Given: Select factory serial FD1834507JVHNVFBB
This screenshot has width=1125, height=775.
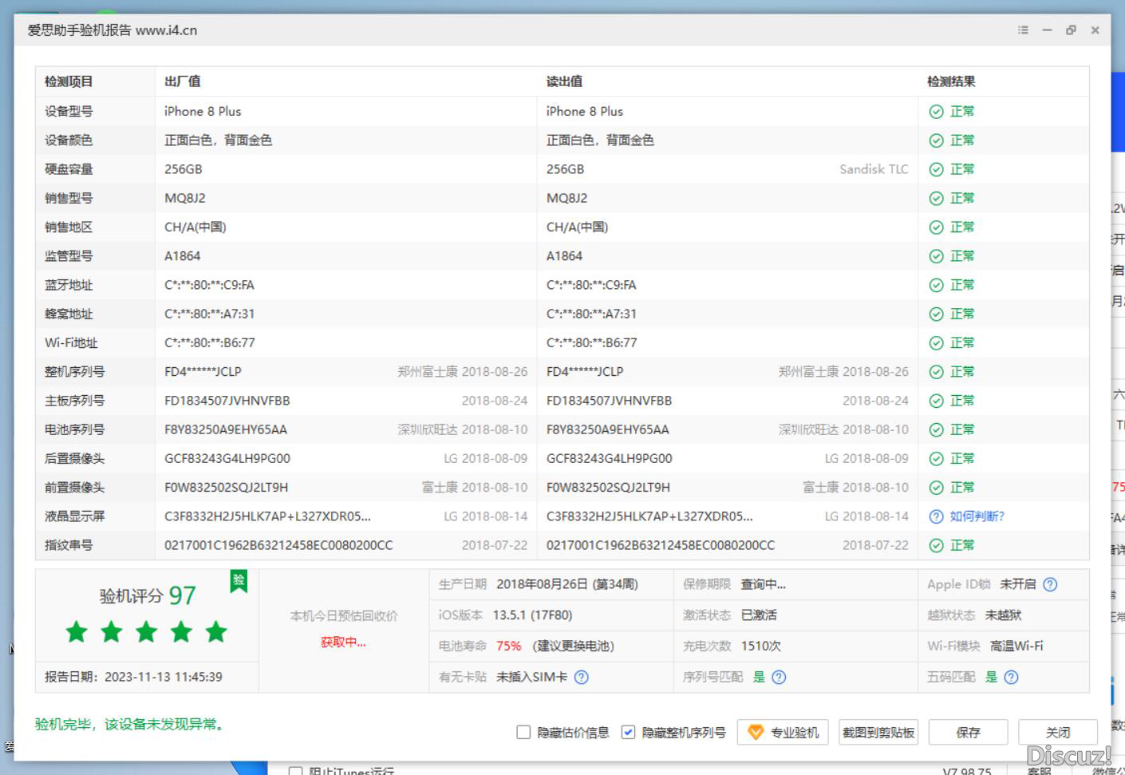Looking at the screenshot, I should point(227,401).
